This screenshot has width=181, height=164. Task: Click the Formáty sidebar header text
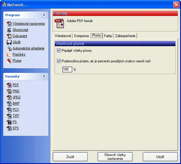tap(12, 76)
